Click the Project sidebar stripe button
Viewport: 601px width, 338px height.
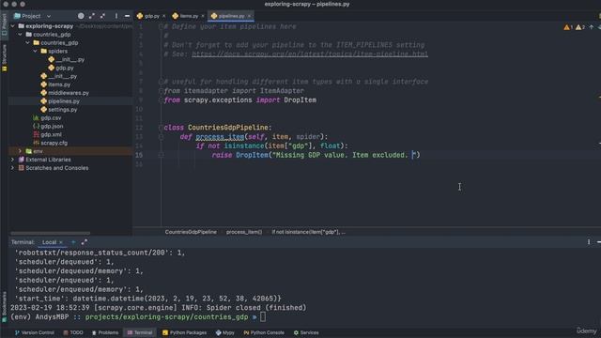[x=4, y=25]
